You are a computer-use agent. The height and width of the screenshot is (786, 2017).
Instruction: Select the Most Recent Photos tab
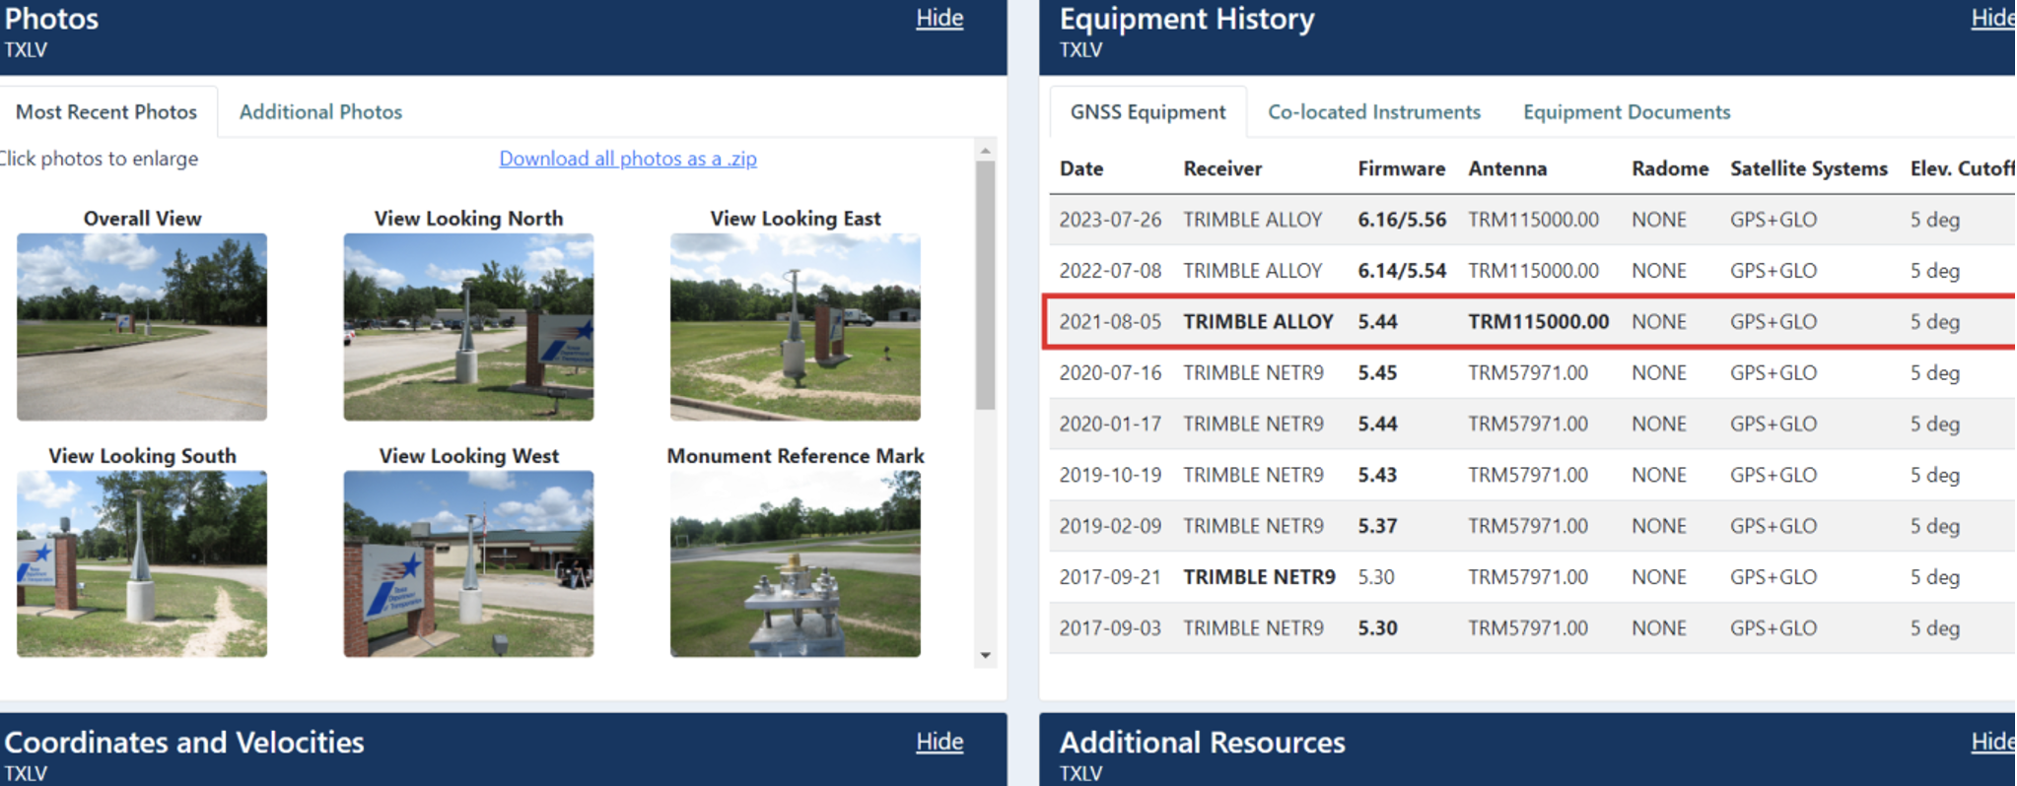106,112
